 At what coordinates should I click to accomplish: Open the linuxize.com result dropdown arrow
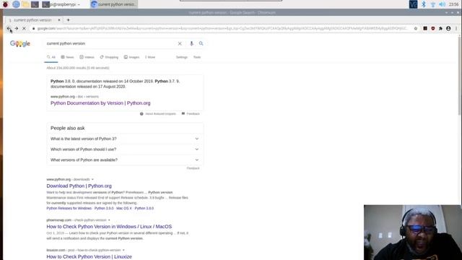click(x=123, y=251)
